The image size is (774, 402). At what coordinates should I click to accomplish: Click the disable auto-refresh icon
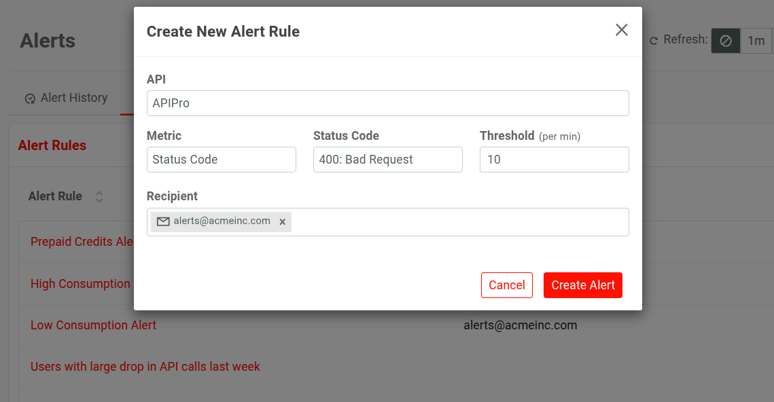[724, 40]
